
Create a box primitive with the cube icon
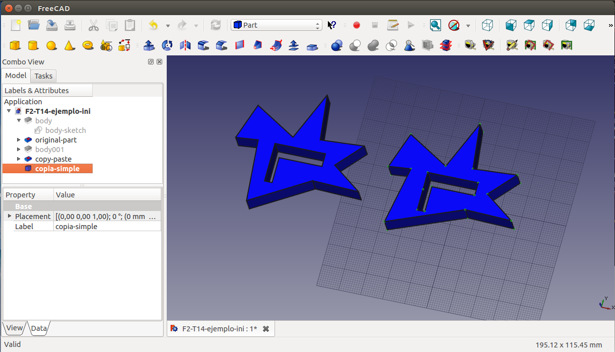[x=15, y=46]
